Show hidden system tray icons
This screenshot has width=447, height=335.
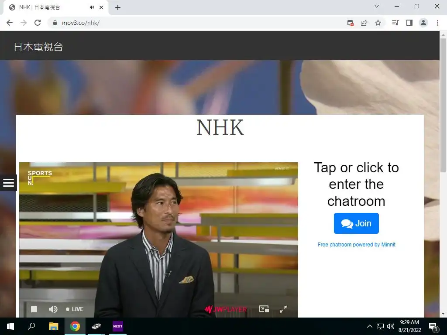tap(369, 326)
